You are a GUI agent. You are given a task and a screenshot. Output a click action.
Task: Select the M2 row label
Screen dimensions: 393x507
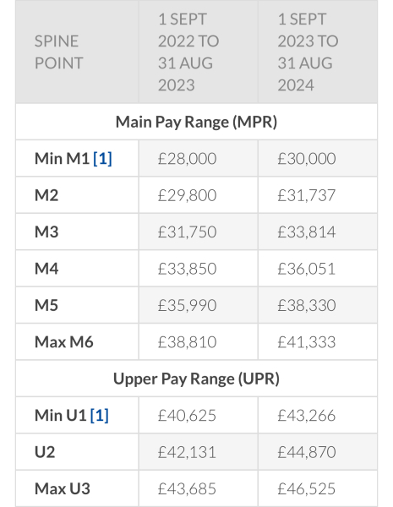click(46, 195)
